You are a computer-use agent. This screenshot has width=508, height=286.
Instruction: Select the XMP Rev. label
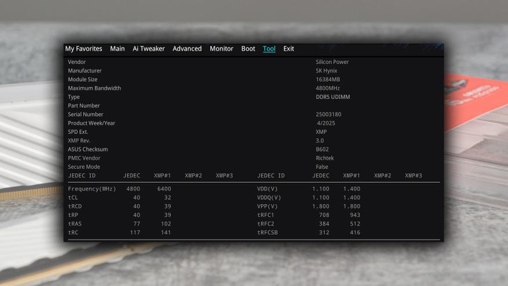click(x=79, y=141)
